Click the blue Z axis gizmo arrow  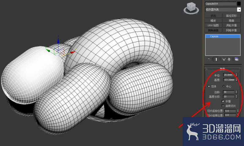pos(58,41)
